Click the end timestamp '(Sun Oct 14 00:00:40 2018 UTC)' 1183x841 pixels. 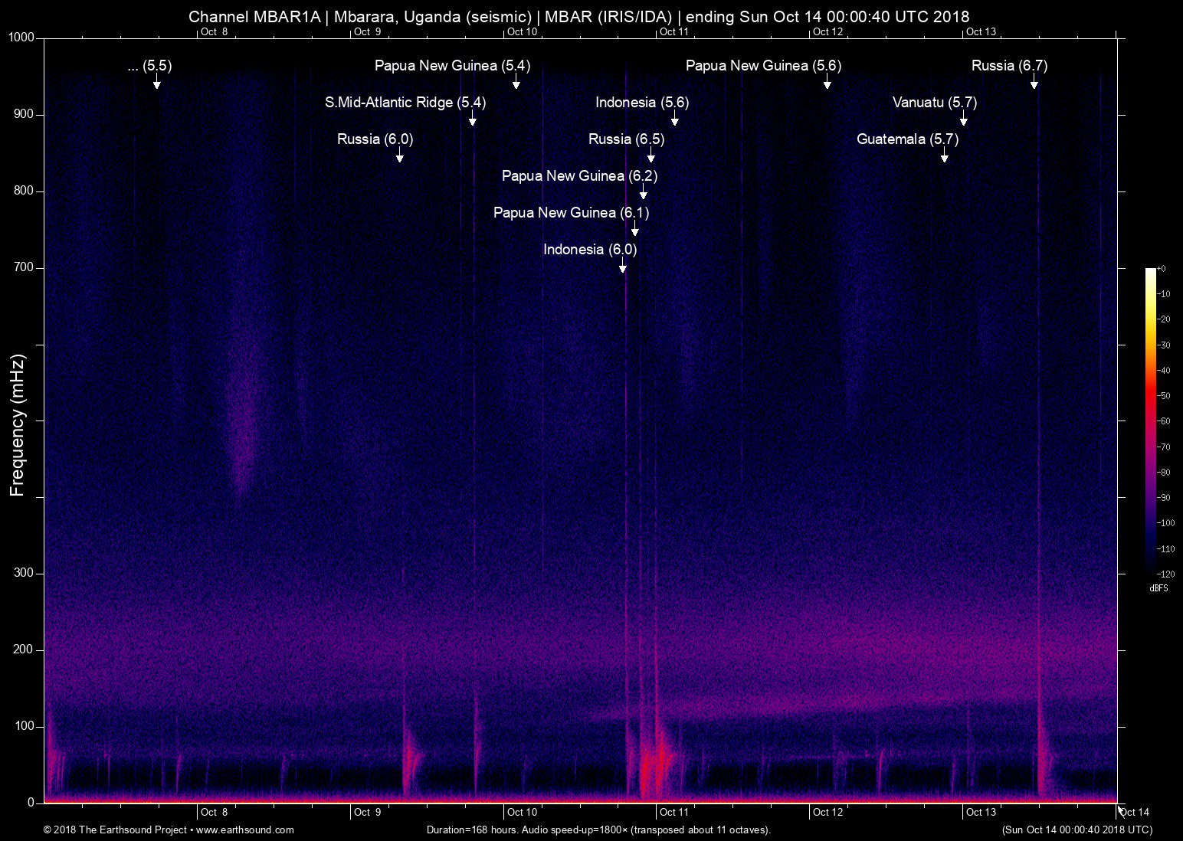click(1076, 830)
